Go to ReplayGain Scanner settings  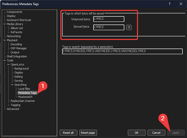tap(23, 101)
